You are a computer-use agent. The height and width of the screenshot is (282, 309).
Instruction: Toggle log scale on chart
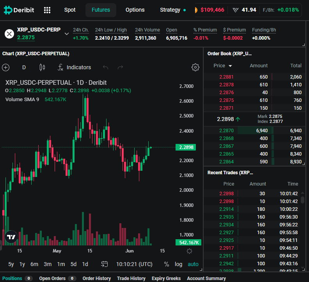(179, 264)
